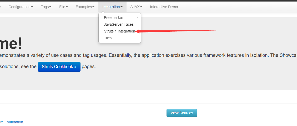Click the caret arrow beside Tags

point(50,7)
